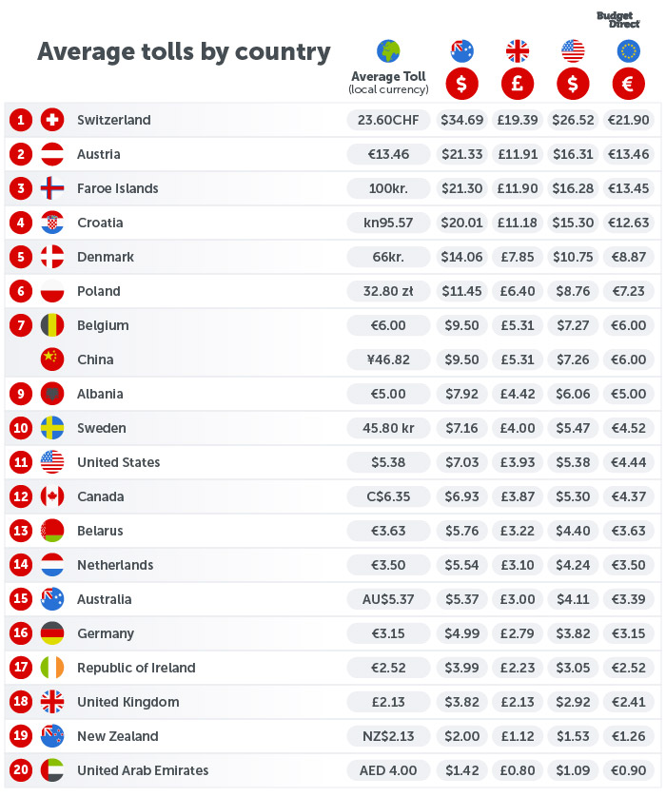This screenshot has width=666, height=797.
Task: Click the UK flag above pound column
Action: (517, 51)
